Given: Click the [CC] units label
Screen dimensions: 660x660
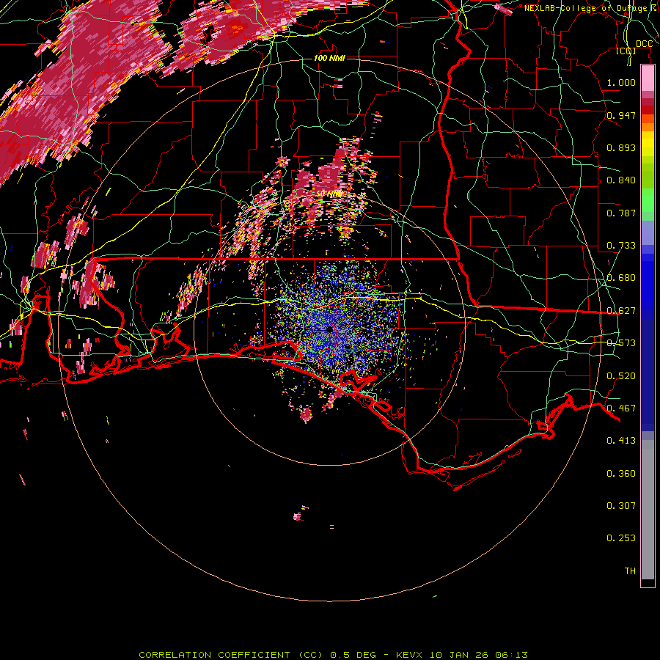Looking at the screenshot, I should point(626,51).
